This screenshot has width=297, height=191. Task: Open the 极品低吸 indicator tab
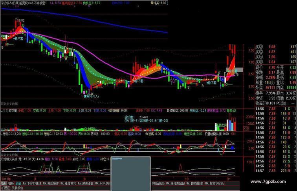pyautogui.click(x=158, y=184)
